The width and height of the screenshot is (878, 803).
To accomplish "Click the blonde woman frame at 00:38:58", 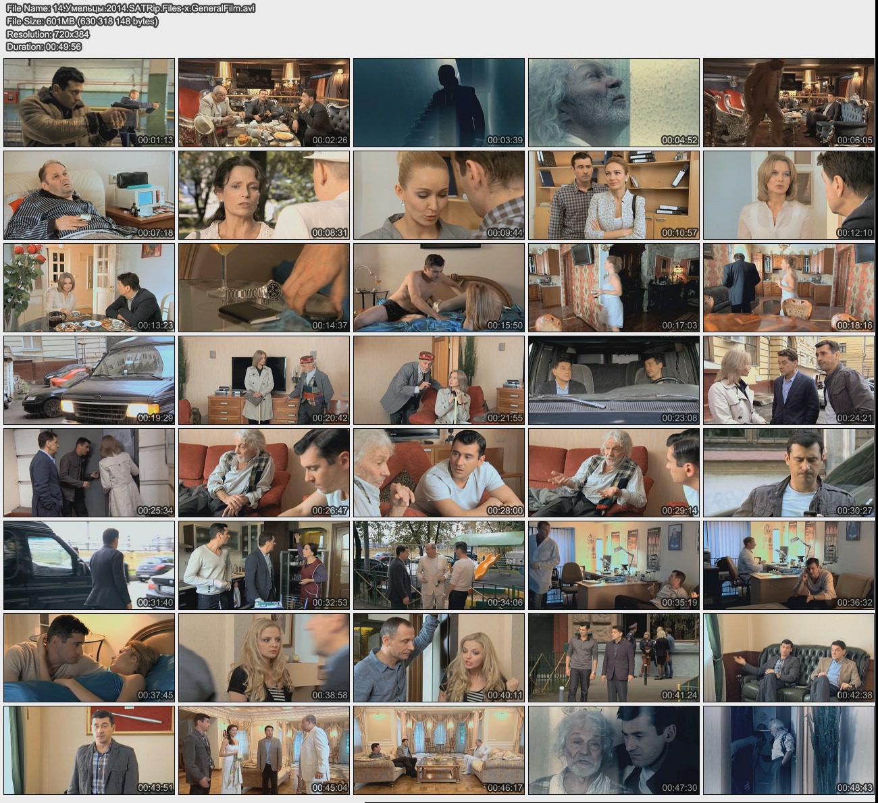I will tap(264, 658).
